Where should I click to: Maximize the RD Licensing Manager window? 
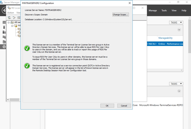(134, 8)
